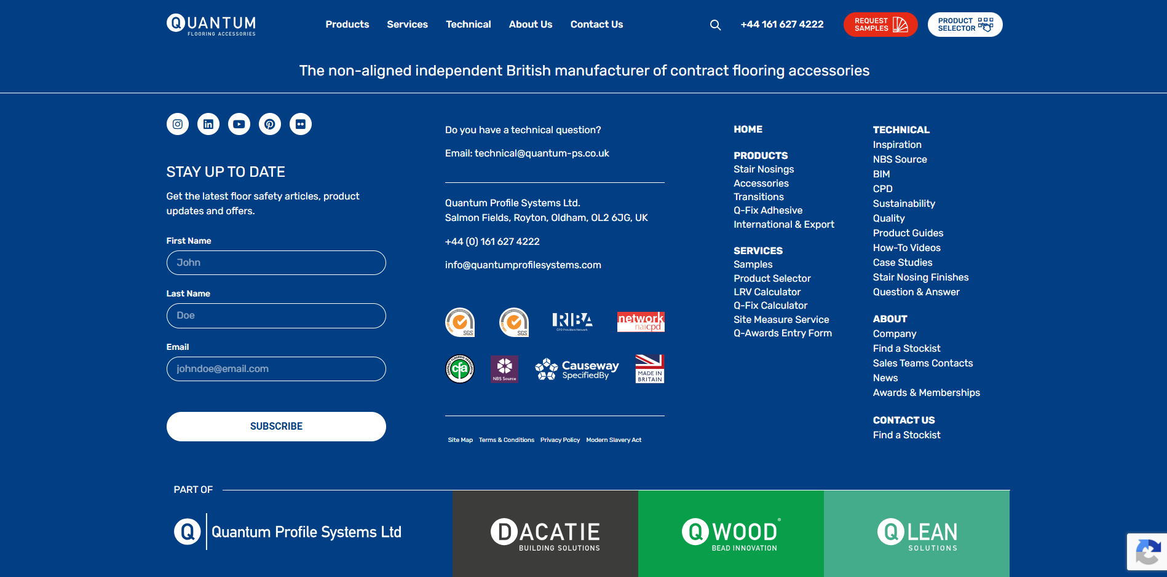Open the BIM footer link
Image resolution: width=1167 pixels, height=577 pixels.
point(882,174)
